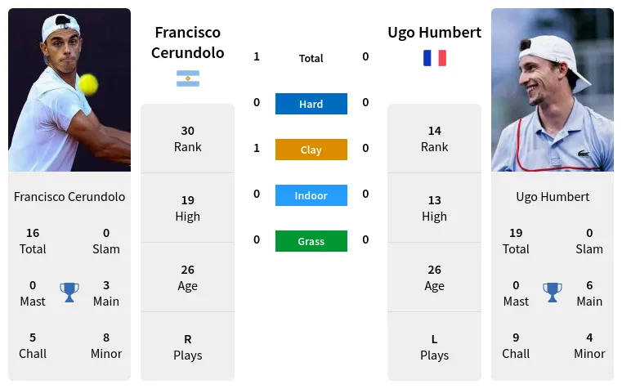622x389 pixels.
Task: Open Francisco Cerundolo's player photo
Action: 69,90
